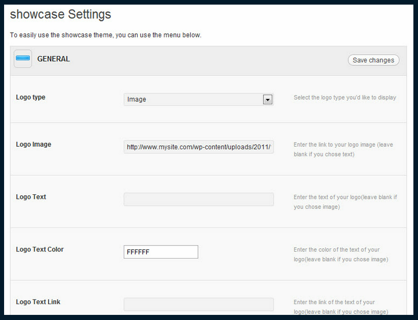Click the showcase Settings page title
The image size is (418, 320).
pyautogui.click(x=60, y=14)
